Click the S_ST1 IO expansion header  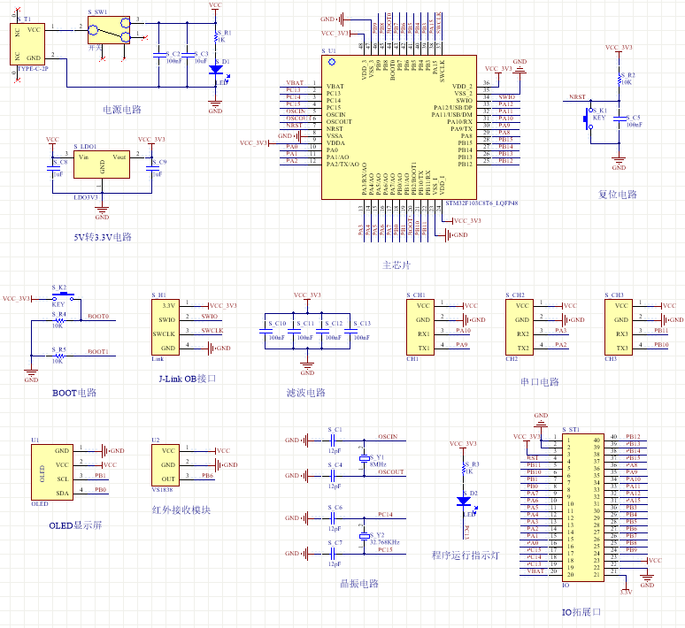(582, 508)
